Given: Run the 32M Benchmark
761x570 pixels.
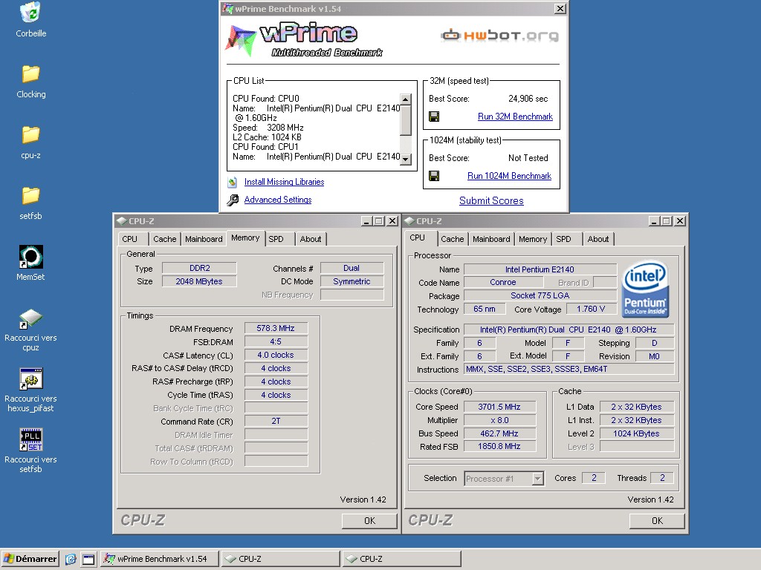Looking at the screenshot, I should [x=515, y=117].
